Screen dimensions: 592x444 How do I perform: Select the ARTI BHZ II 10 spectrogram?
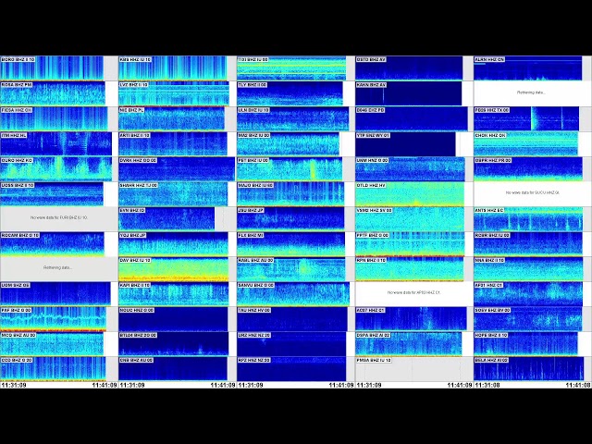tap(173, 143)
